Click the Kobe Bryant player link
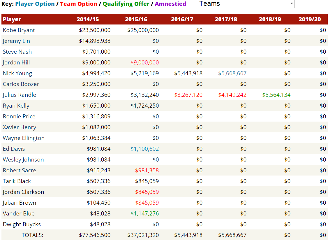This screenshot has height=242, width=328. tap(19, 30)
